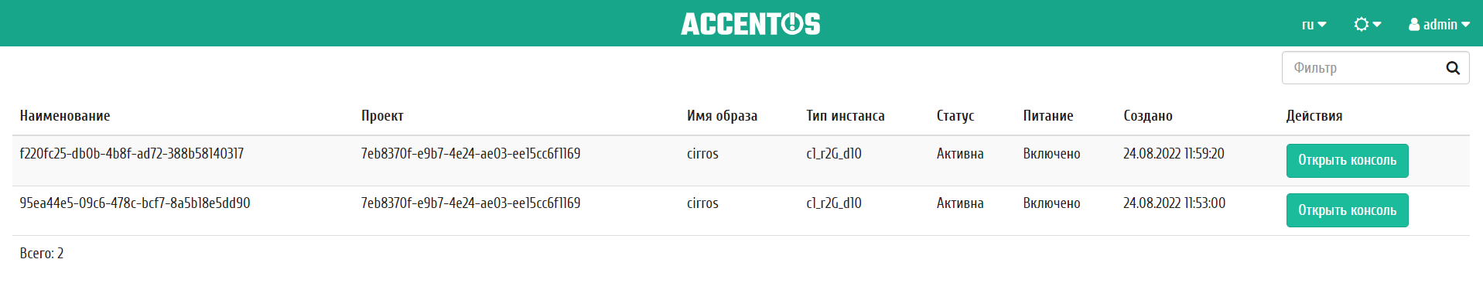Select instance name f220fc25-db0b-4b8f-ad72-388b58140317

tap(132, 154)
